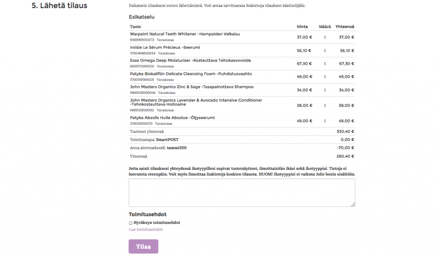Click the Warpaint Natural Teeth Whitener product name
Viewport: 440px width, 256px height.
click(185, 34)
